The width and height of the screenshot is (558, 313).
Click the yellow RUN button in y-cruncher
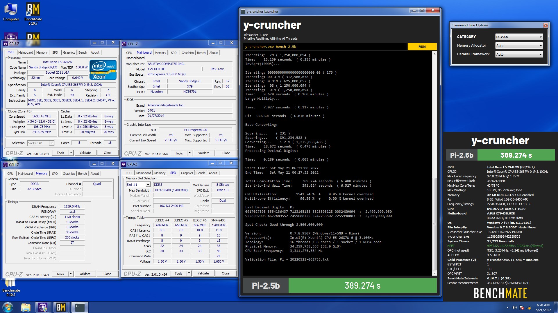422,47
